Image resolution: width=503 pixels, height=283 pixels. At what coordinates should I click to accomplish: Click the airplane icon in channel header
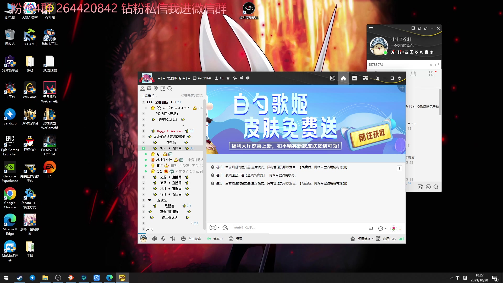coord(235,78)
